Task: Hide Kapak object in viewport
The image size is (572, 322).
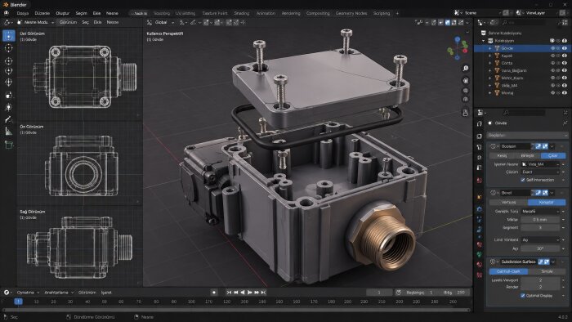Action: click(552, 56)
